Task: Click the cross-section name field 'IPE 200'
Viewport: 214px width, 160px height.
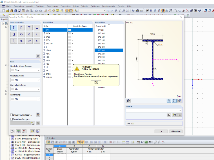Action: click(154, 124)
